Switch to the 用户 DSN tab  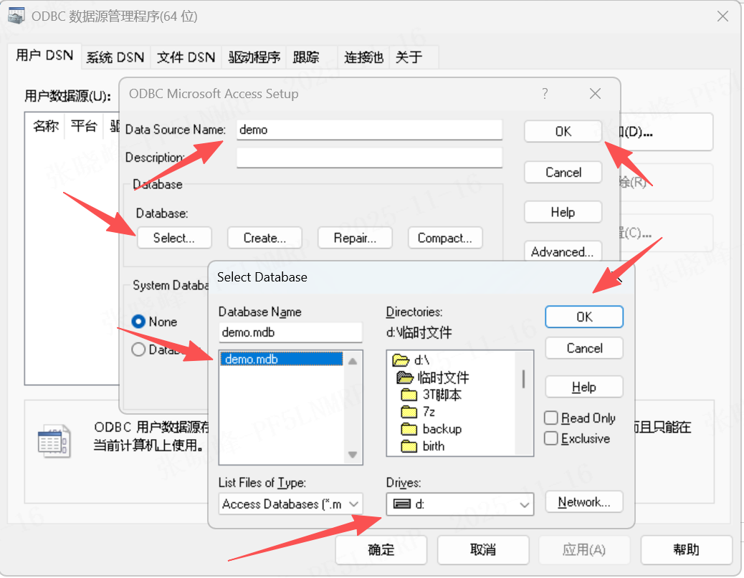pyautogui.click(x=44, y=55)
